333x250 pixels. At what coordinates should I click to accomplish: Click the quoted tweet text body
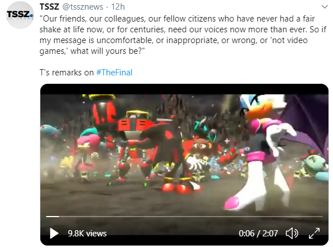[x=182, y=35]
